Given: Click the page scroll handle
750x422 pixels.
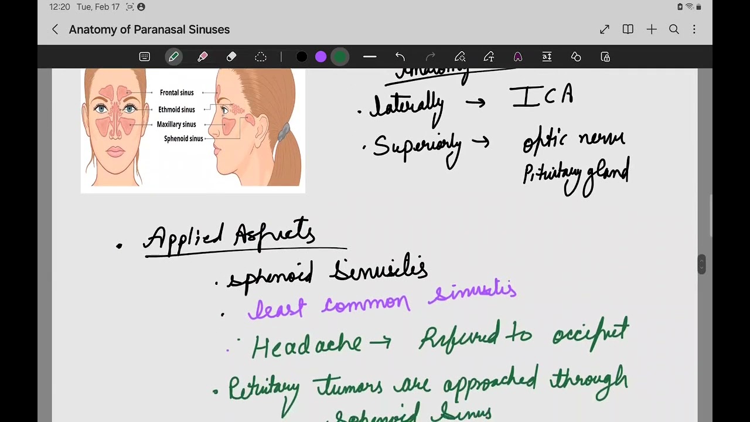Looking at the screenshot, I should tap(702, 264).
